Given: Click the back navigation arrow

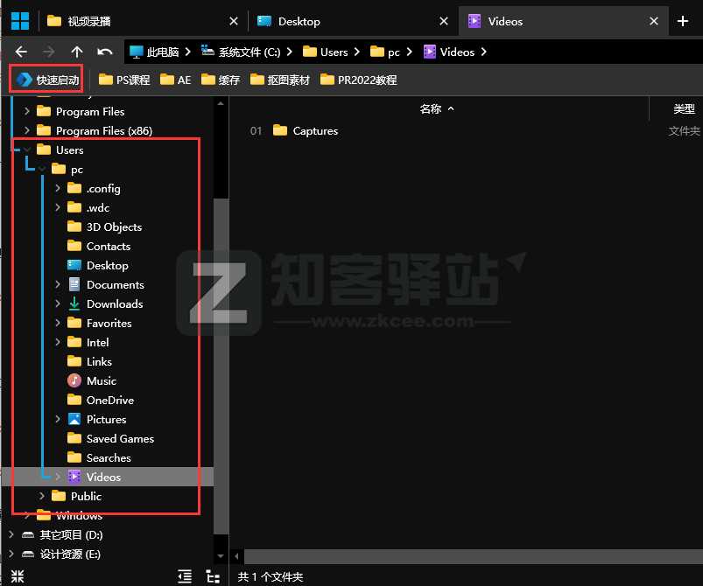Looking at the screenshot, I should (x=20, y=52).
